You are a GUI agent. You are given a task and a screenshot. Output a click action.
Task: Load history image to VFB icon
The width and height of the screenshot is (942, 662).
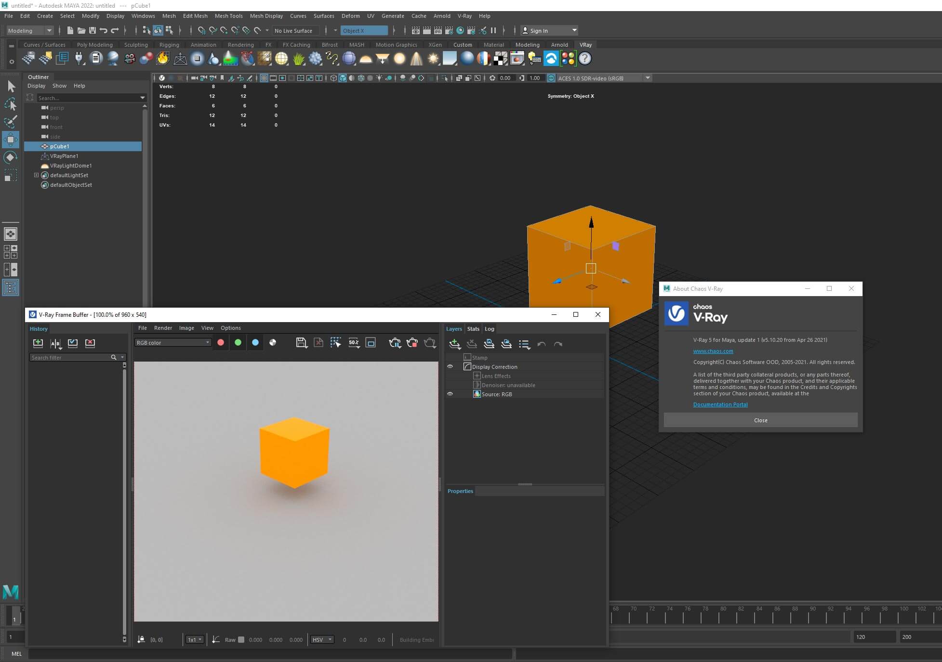[x=73, y=343]
